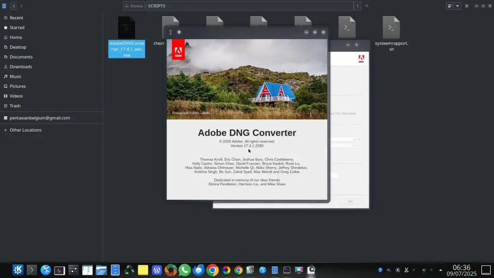Click the location pin icon on the about dialog
Image resolution: width=494 pixels, height=278 pixels.
[x=178, y=32]
